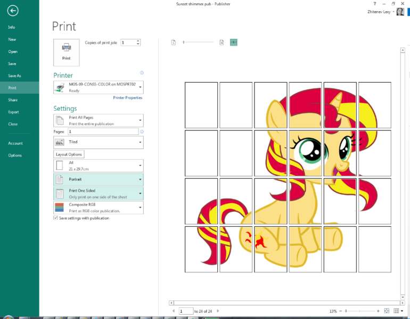The width and height of the screenshot is (410, 319).
Task: Click the MOS-09-CONS5-COLOR printer icon
Action: 60,87
